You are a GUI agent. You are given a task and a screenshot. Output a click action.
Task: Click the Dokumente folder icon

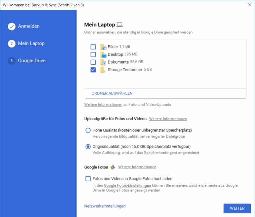click(x=103, y=62)
